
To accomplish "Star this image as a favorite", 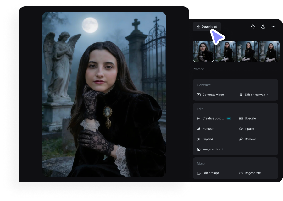I will click(x=253, y=27).
